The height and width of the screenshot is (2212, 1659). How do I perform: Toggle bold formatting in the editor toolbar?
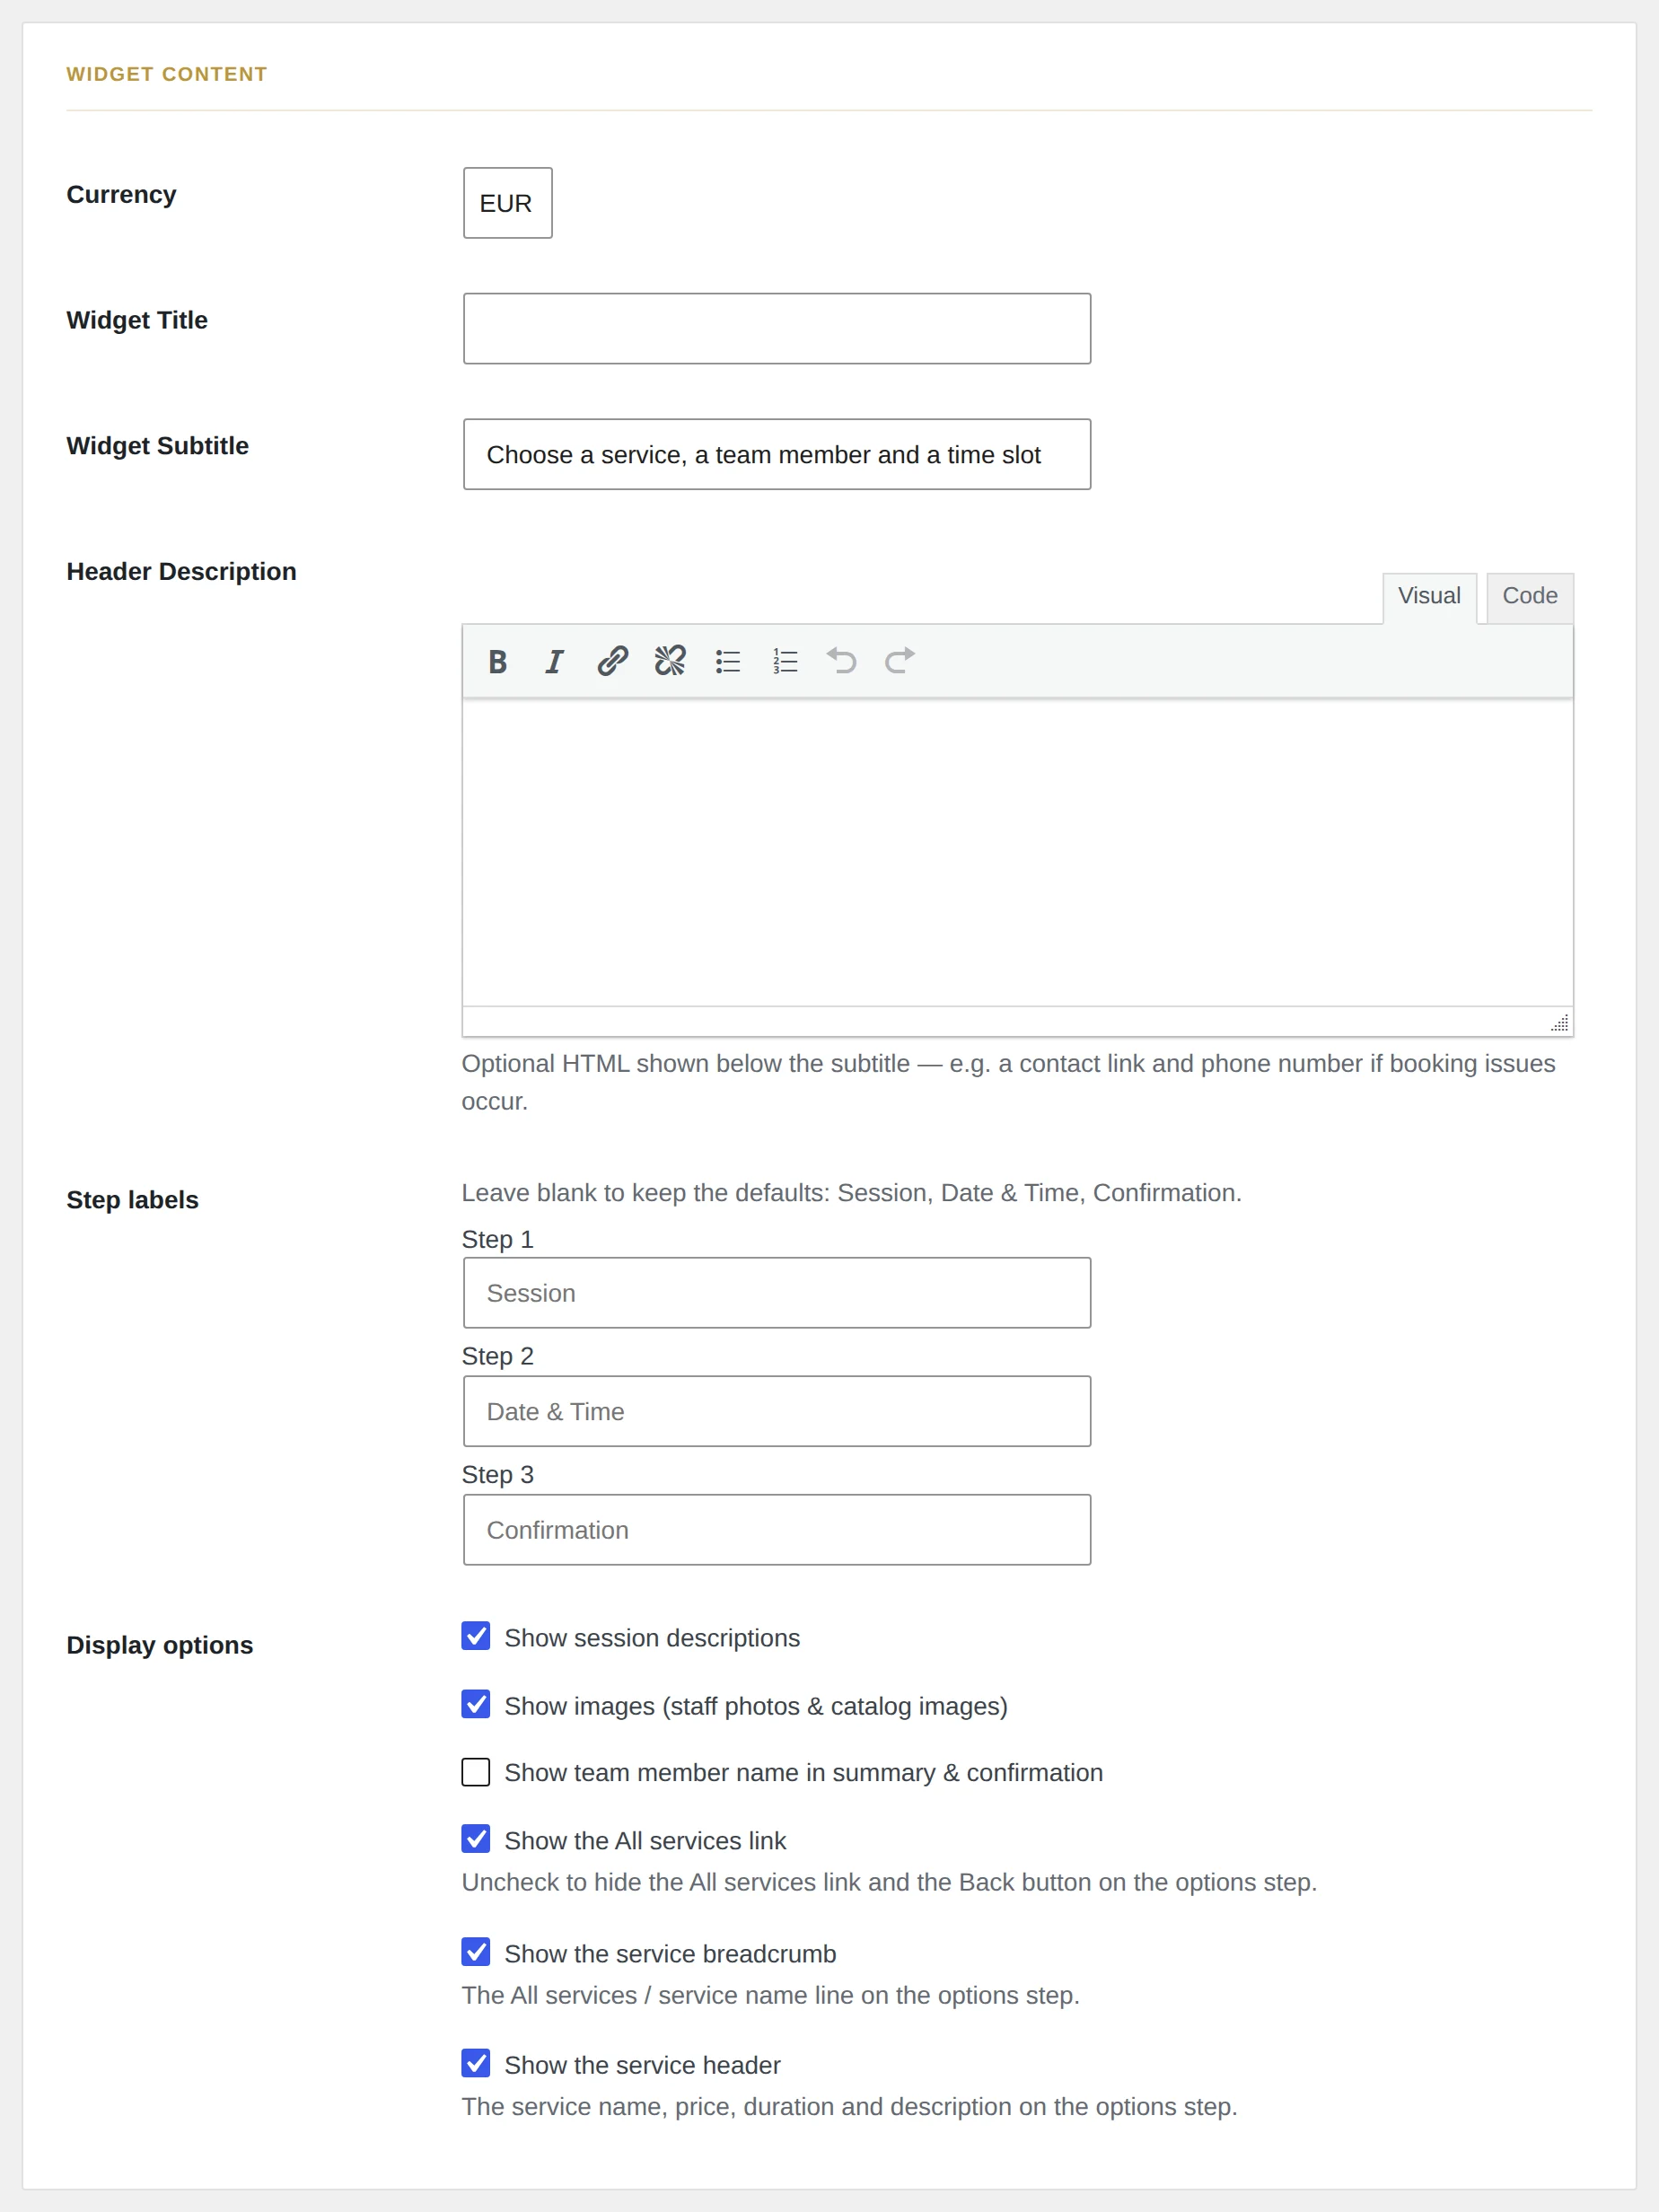point(497,661)
